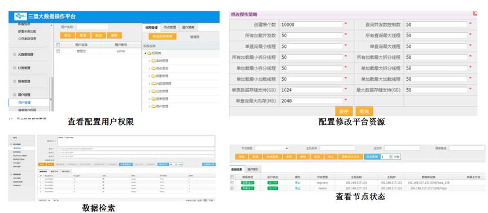Click the 权限树 root folder icon

pyautogui.click(x=149, y=53)
